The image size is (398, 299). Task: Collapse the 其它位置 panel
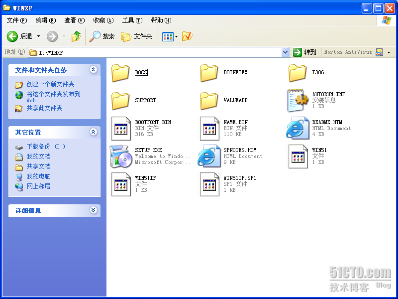94,132
